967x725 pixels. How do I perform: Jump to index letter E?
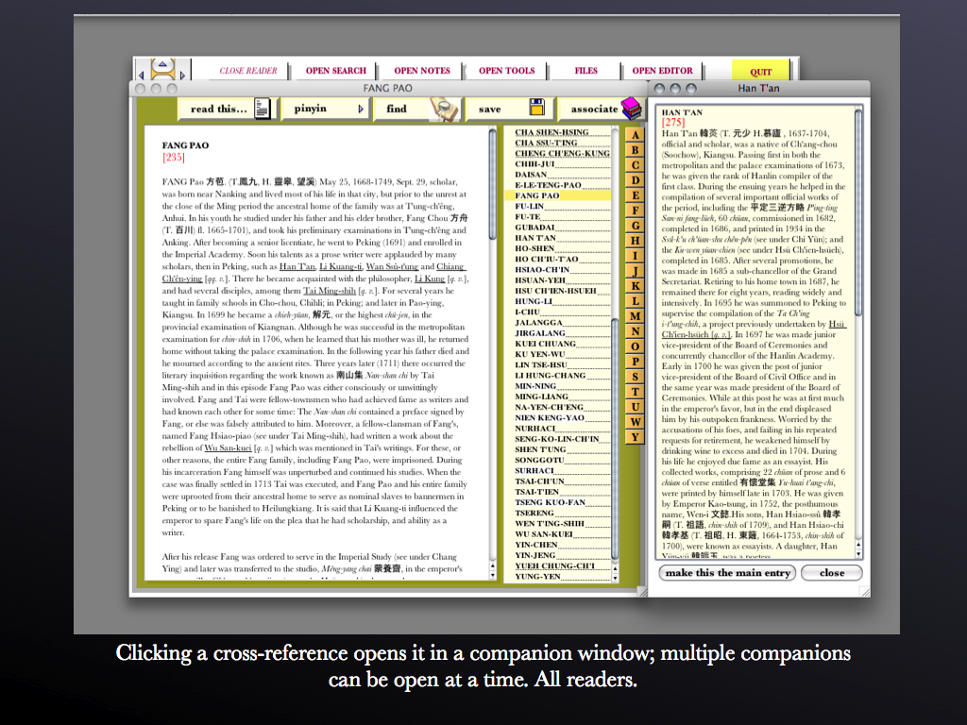tap(635, 195)
